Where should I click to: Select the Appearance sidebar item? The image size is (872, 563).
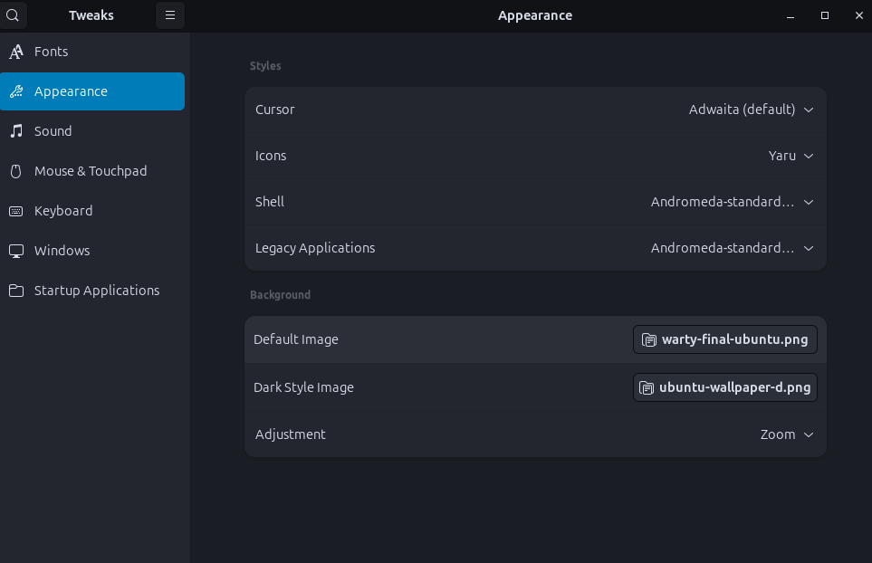(x=92, y=91)
